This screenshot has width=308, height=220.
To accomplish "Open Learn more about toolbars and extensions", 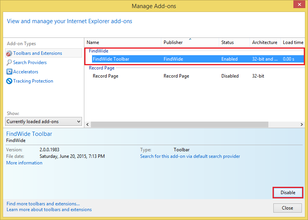I will click(49, 210).
